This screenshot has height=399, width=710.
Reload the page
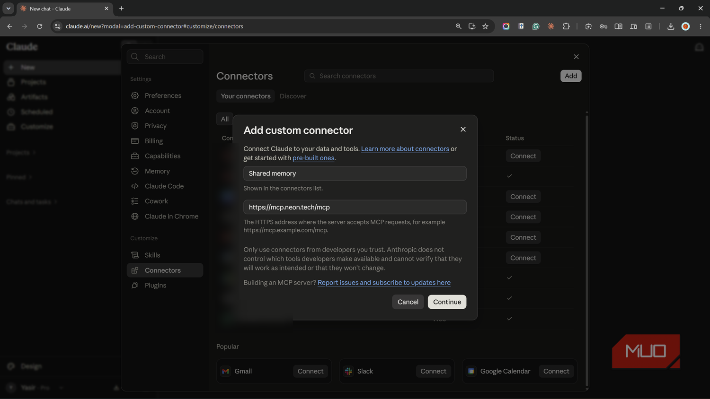40,26
